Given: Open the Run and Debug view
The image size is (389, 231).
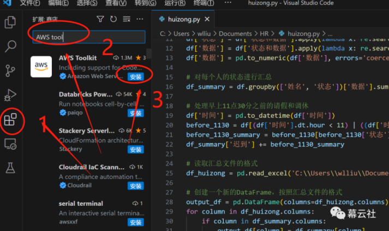Looking at the screenshot, I should tap(10, 95).
